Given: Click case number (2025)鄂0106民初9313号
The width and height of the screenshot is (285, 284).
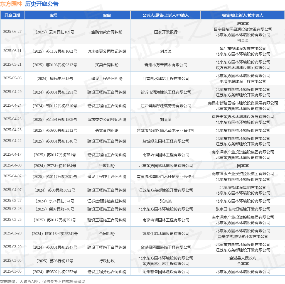Looking at the screenshot, I should (x=55, y=65).
